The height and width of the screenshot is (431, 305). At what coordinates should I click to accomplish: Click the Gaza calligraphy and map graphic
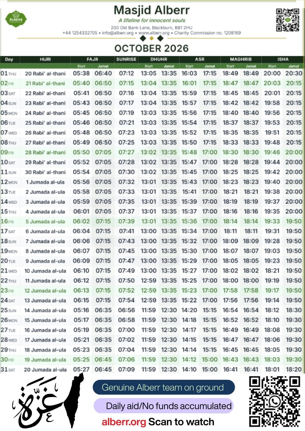[x=48, y=401]
